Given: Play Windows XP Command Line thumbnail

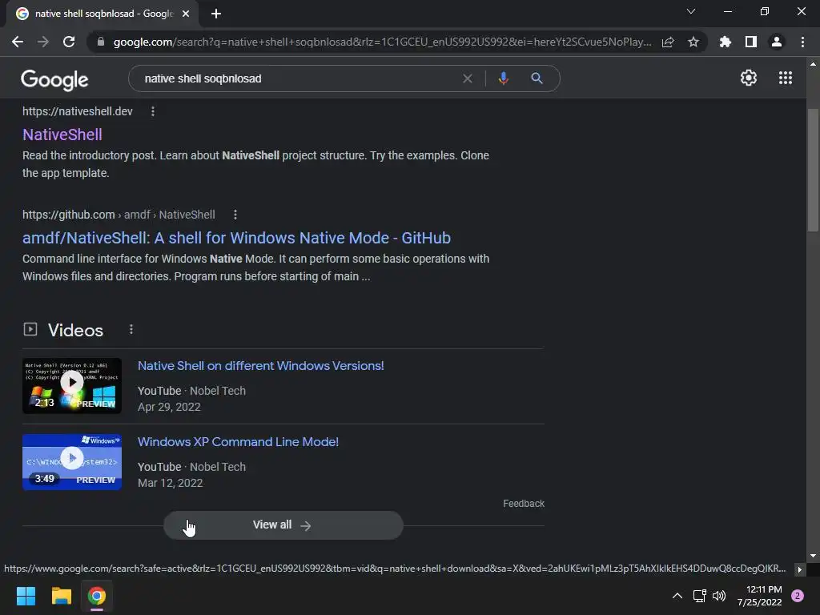Looking at the screenshot, I should pyautogui.click(x=72, y=462).
